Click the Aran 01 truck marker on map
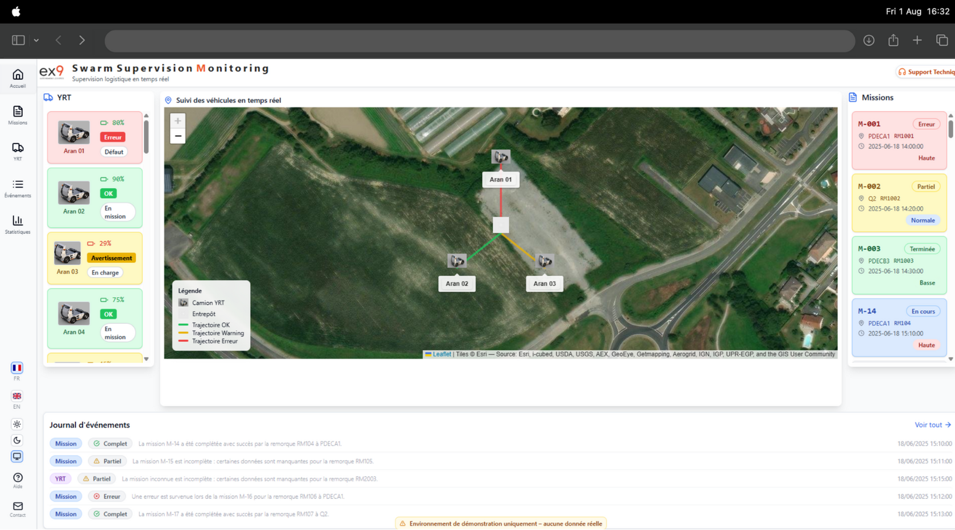This screenshot has height=530, width=955. pyautogui.click(x=500, y=157)
